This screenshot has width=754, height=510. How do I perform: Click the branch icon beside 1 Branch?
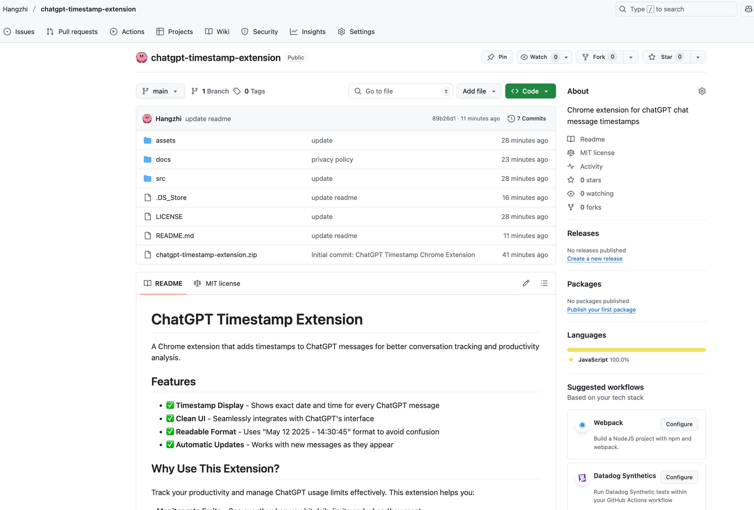coord(194,91)
